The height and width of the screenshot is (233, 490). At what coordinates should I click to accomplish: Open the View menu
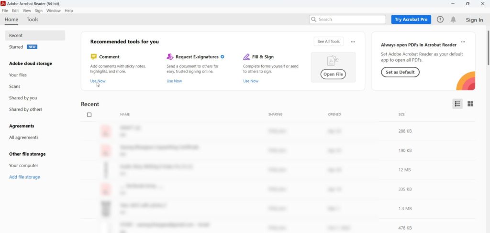[x=27, y=11]
